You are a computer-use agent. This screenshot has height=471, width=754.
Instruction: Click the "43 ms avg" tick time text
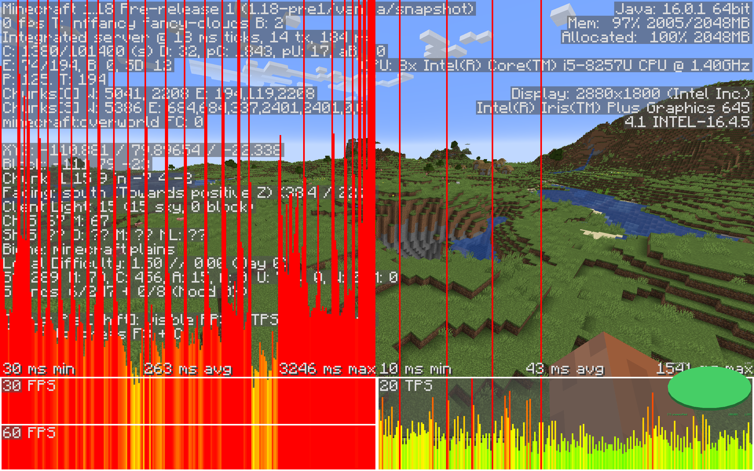tap(564, 369)
